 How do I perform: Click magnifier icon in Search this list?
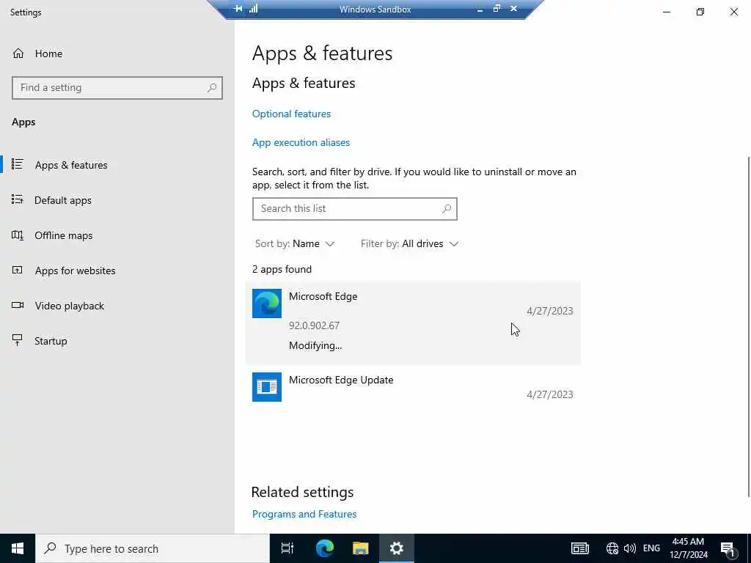pyautogui.click(x=447, y=209)
